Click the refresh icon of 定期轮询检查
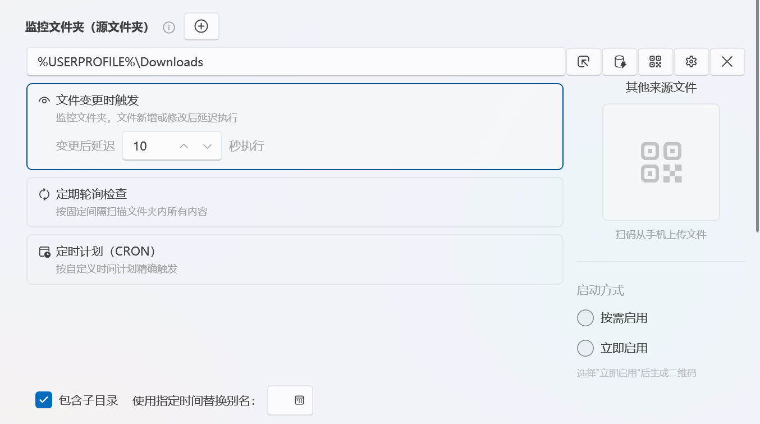 (44, 194)
